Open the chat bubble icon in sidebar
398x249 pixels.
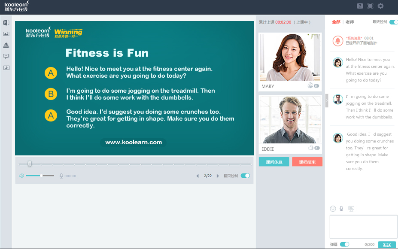click(6, 56)
